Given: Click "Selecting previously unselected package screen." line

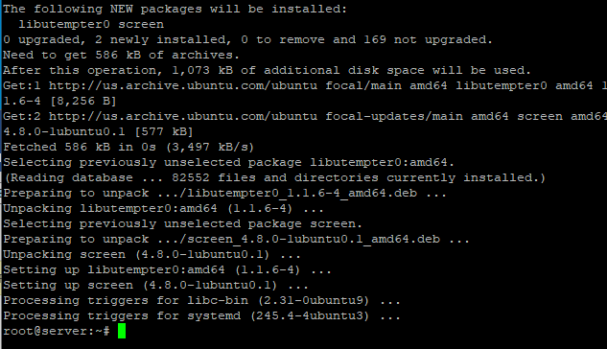Looking at the screenshot, I should pos(182,224).
